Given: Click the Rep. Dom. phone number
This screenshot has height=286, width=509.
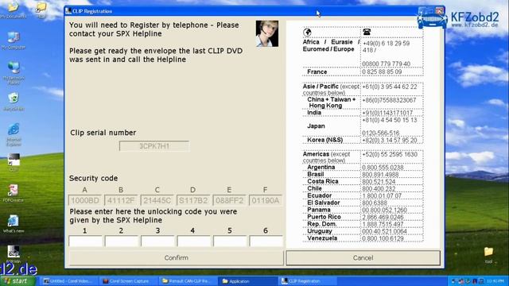Looking at the screenshot, I should [x=383, y=224].
